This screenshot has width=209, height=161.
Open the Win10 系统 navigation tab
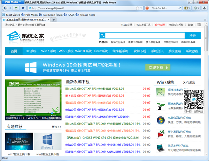coord(84,51)
